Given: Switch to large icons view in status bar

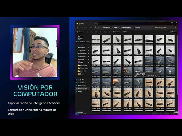Looking at the screenshot, I should (x=177, y=112).
